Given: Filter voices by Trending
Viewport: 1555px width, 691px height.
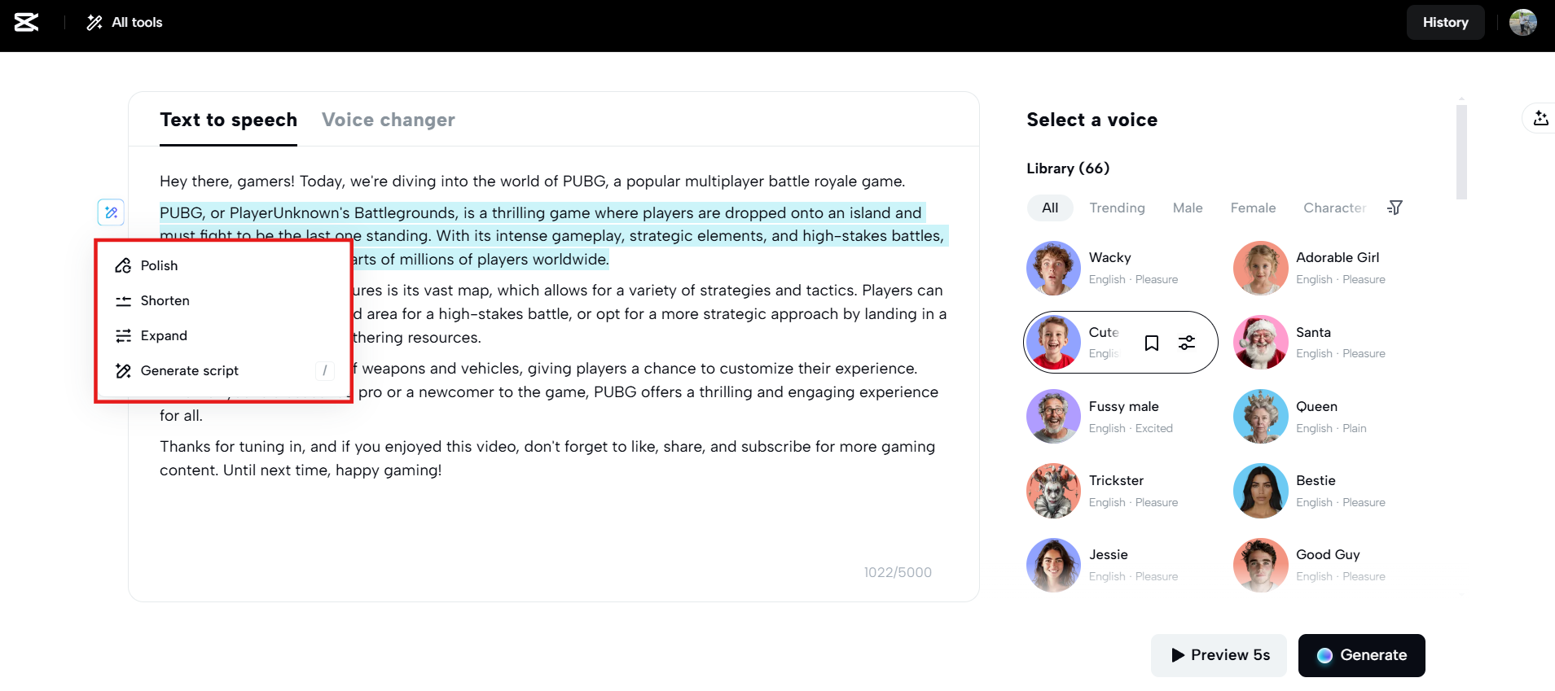Looking at the screenshot, I should (1117, 208).
